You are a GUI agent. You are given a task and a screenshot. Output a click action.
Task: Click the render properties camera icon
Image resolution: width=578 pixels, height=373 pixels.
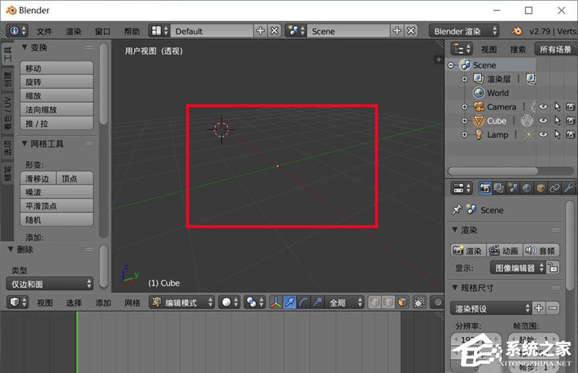pyautogui.click(x=485, y=188)
